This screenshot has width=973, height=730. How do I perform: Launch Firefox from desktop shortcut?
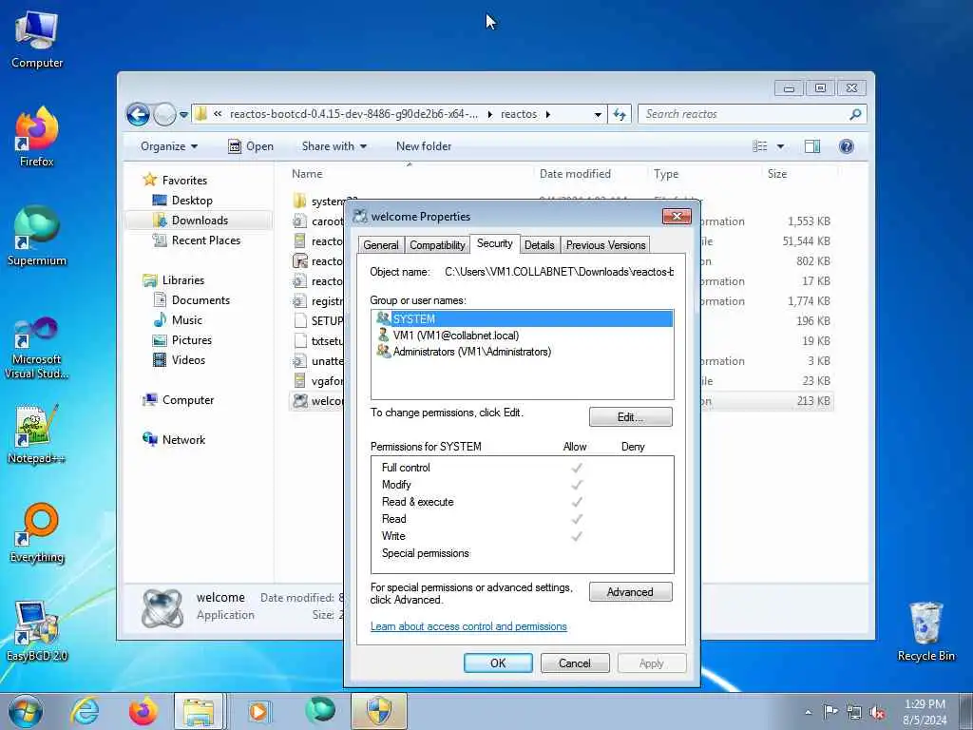pos(37,137)
